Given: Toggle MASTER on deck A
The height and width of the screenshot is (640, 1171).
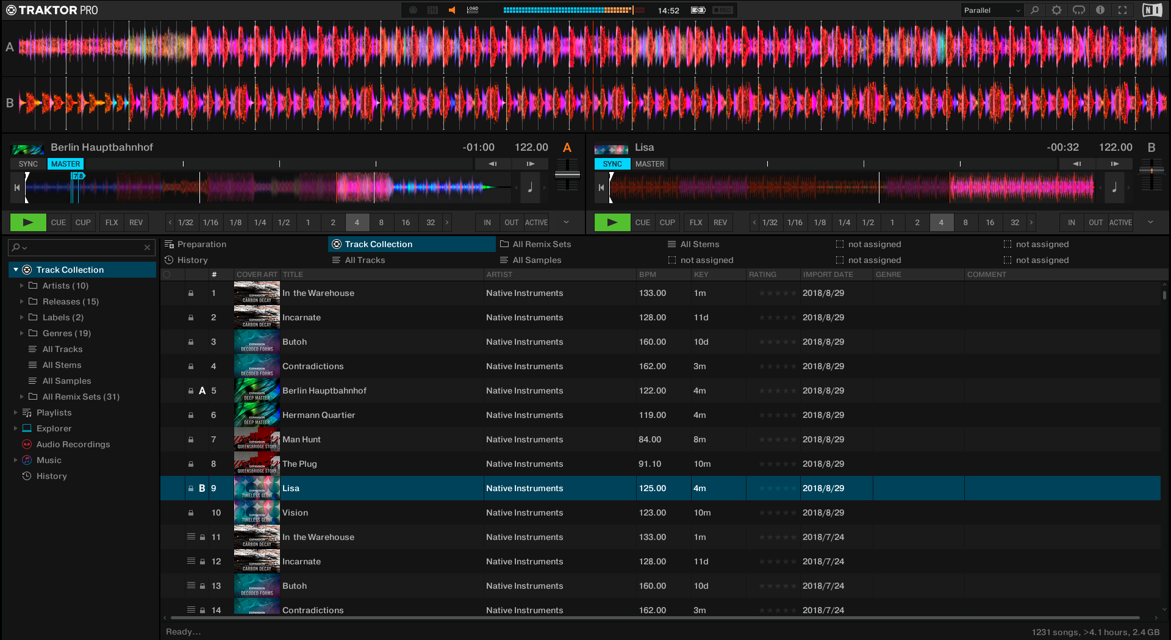Looking at the screenshot, I should click(x=65, y=164).
